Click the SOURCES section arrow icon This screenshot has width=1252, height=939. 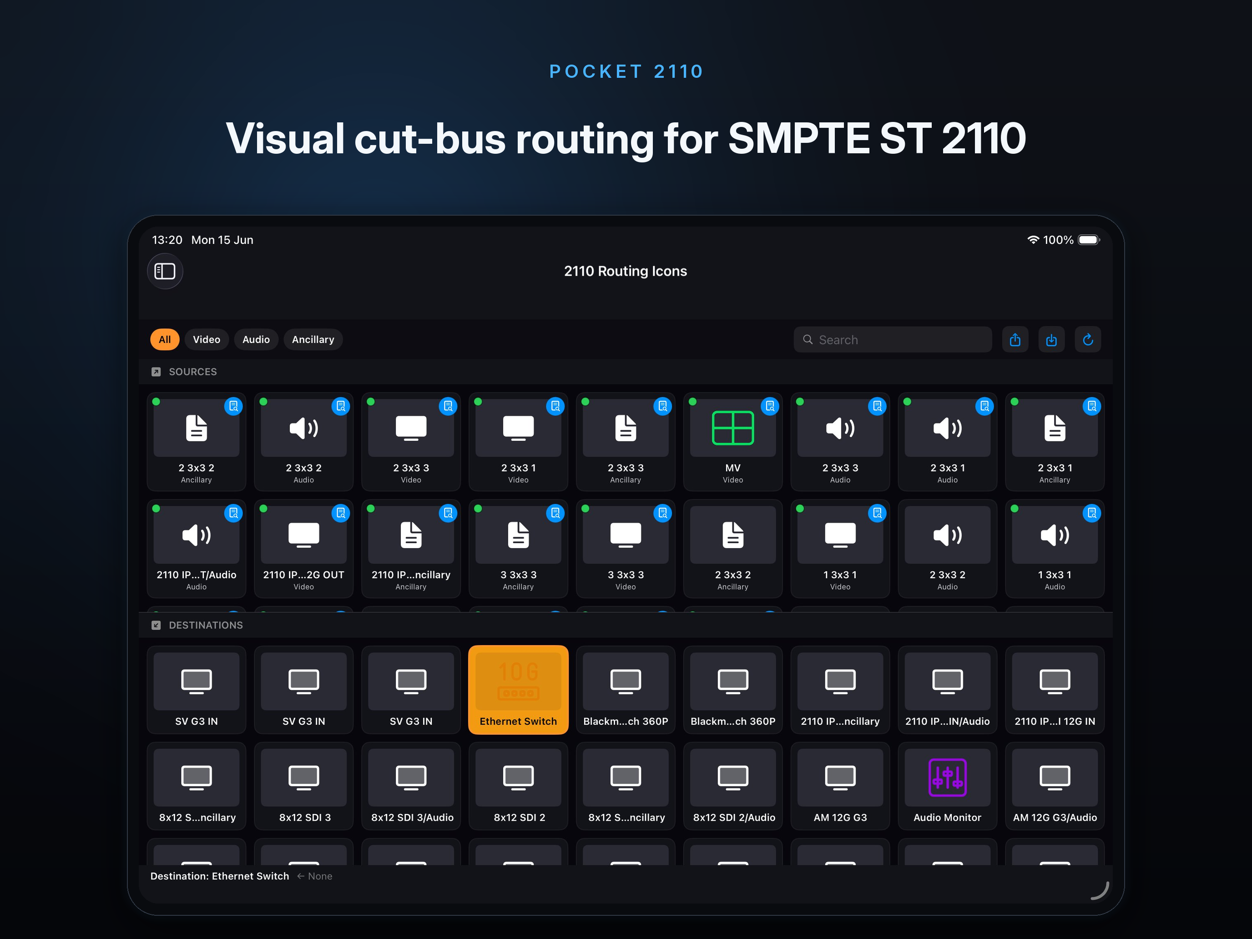pyautogui.click(x=156, y=372)
